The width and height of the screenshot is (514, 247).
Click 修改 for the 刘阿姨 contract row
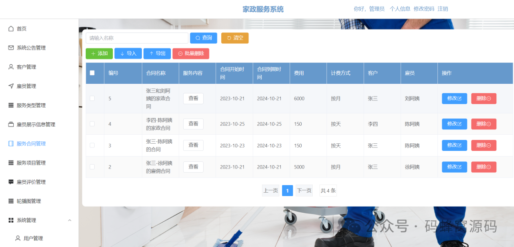pyautogui.click(x=455, y=98)
